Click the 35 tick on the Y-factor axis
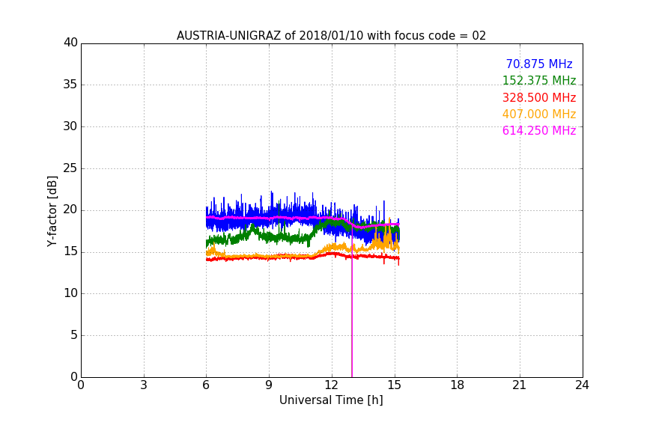The image size is (647, 431). pos(70,85)
